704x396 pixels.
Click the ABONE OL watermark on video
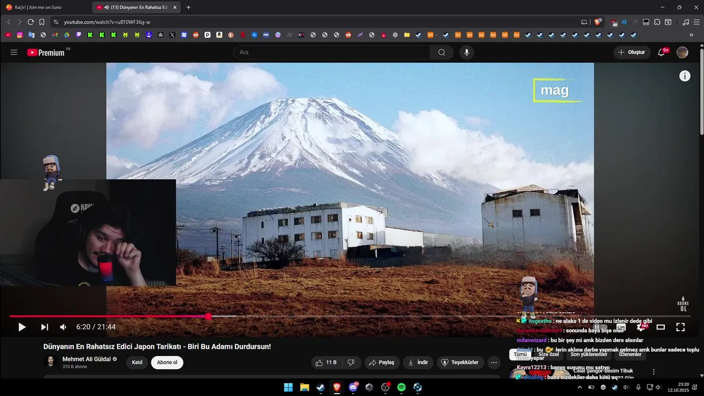[683, 304]
